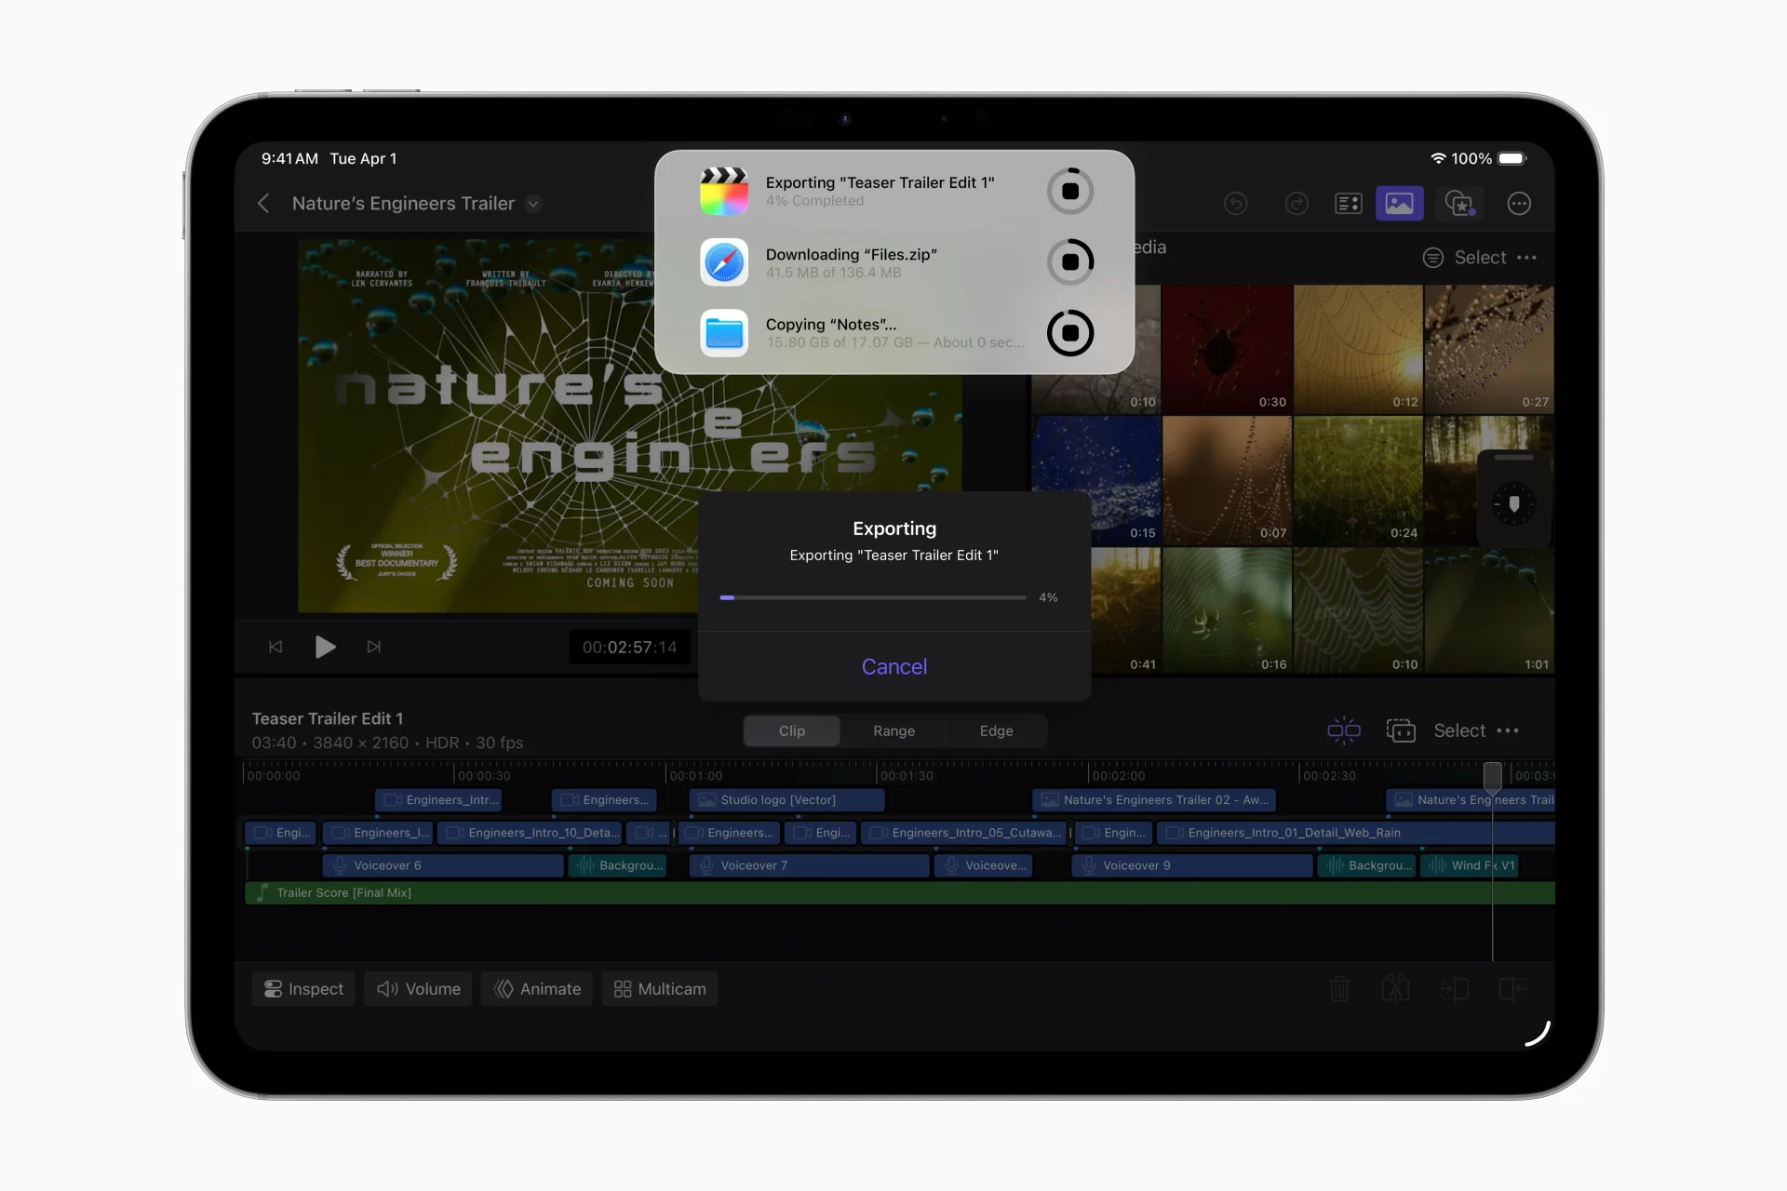The height and width of the screenshot is (1191, 1787).
Task: Open the effects star browser icon
Action: [x=1458, y=203]
